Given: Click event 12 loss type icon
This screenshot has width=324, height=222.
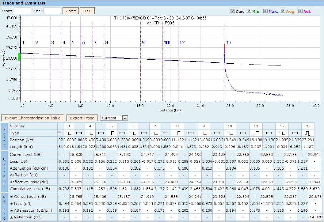Looking at the screenshot, I should pos(282,133).
